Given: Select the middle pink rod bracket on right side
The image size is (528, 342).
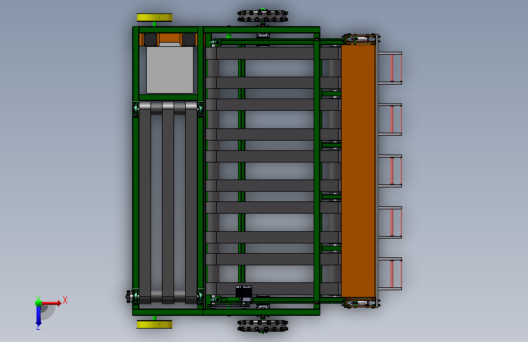Looking at the screenshot, I should tap(390, 171).
